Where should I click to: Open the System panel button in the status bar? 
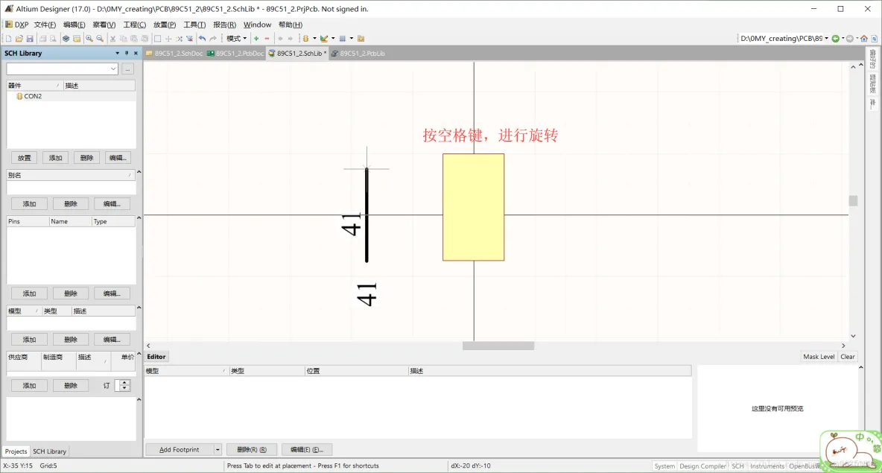pos(664,466)
